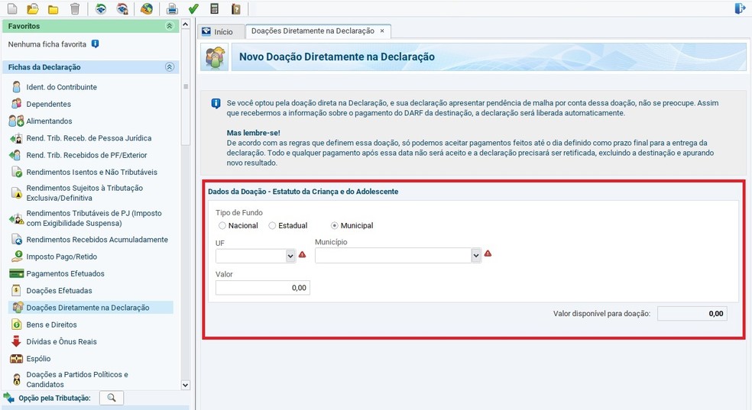Image resolution: width=752 pixels, height=410 pixels.
Task: Click the sidebar scroll up arrow
Action: 186,24
